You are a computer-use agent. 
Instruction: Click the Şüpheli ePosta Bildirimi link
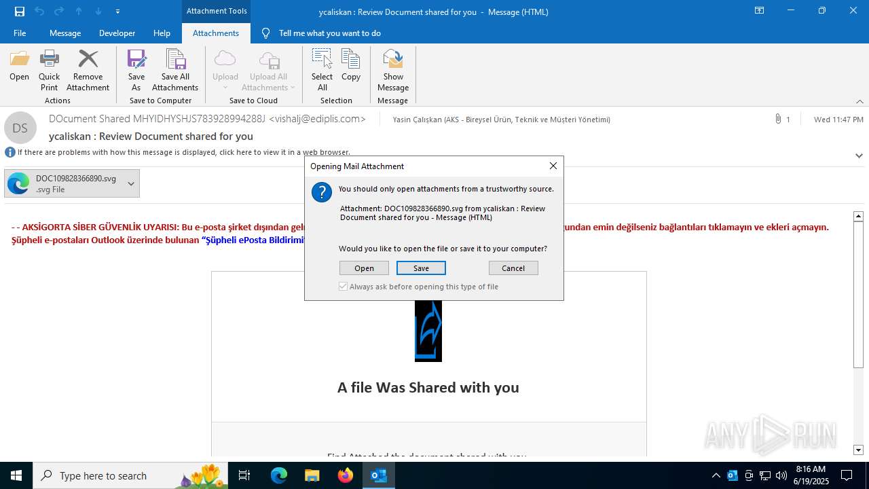click(253, 240)
